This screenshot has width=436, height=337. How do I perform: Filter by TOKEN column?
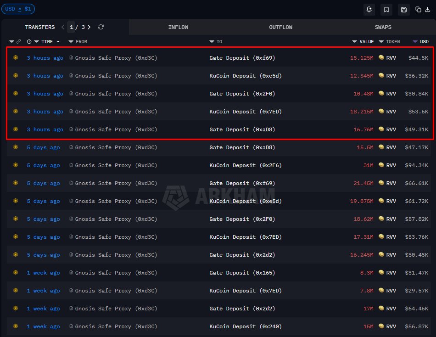[x=381, y=41]
